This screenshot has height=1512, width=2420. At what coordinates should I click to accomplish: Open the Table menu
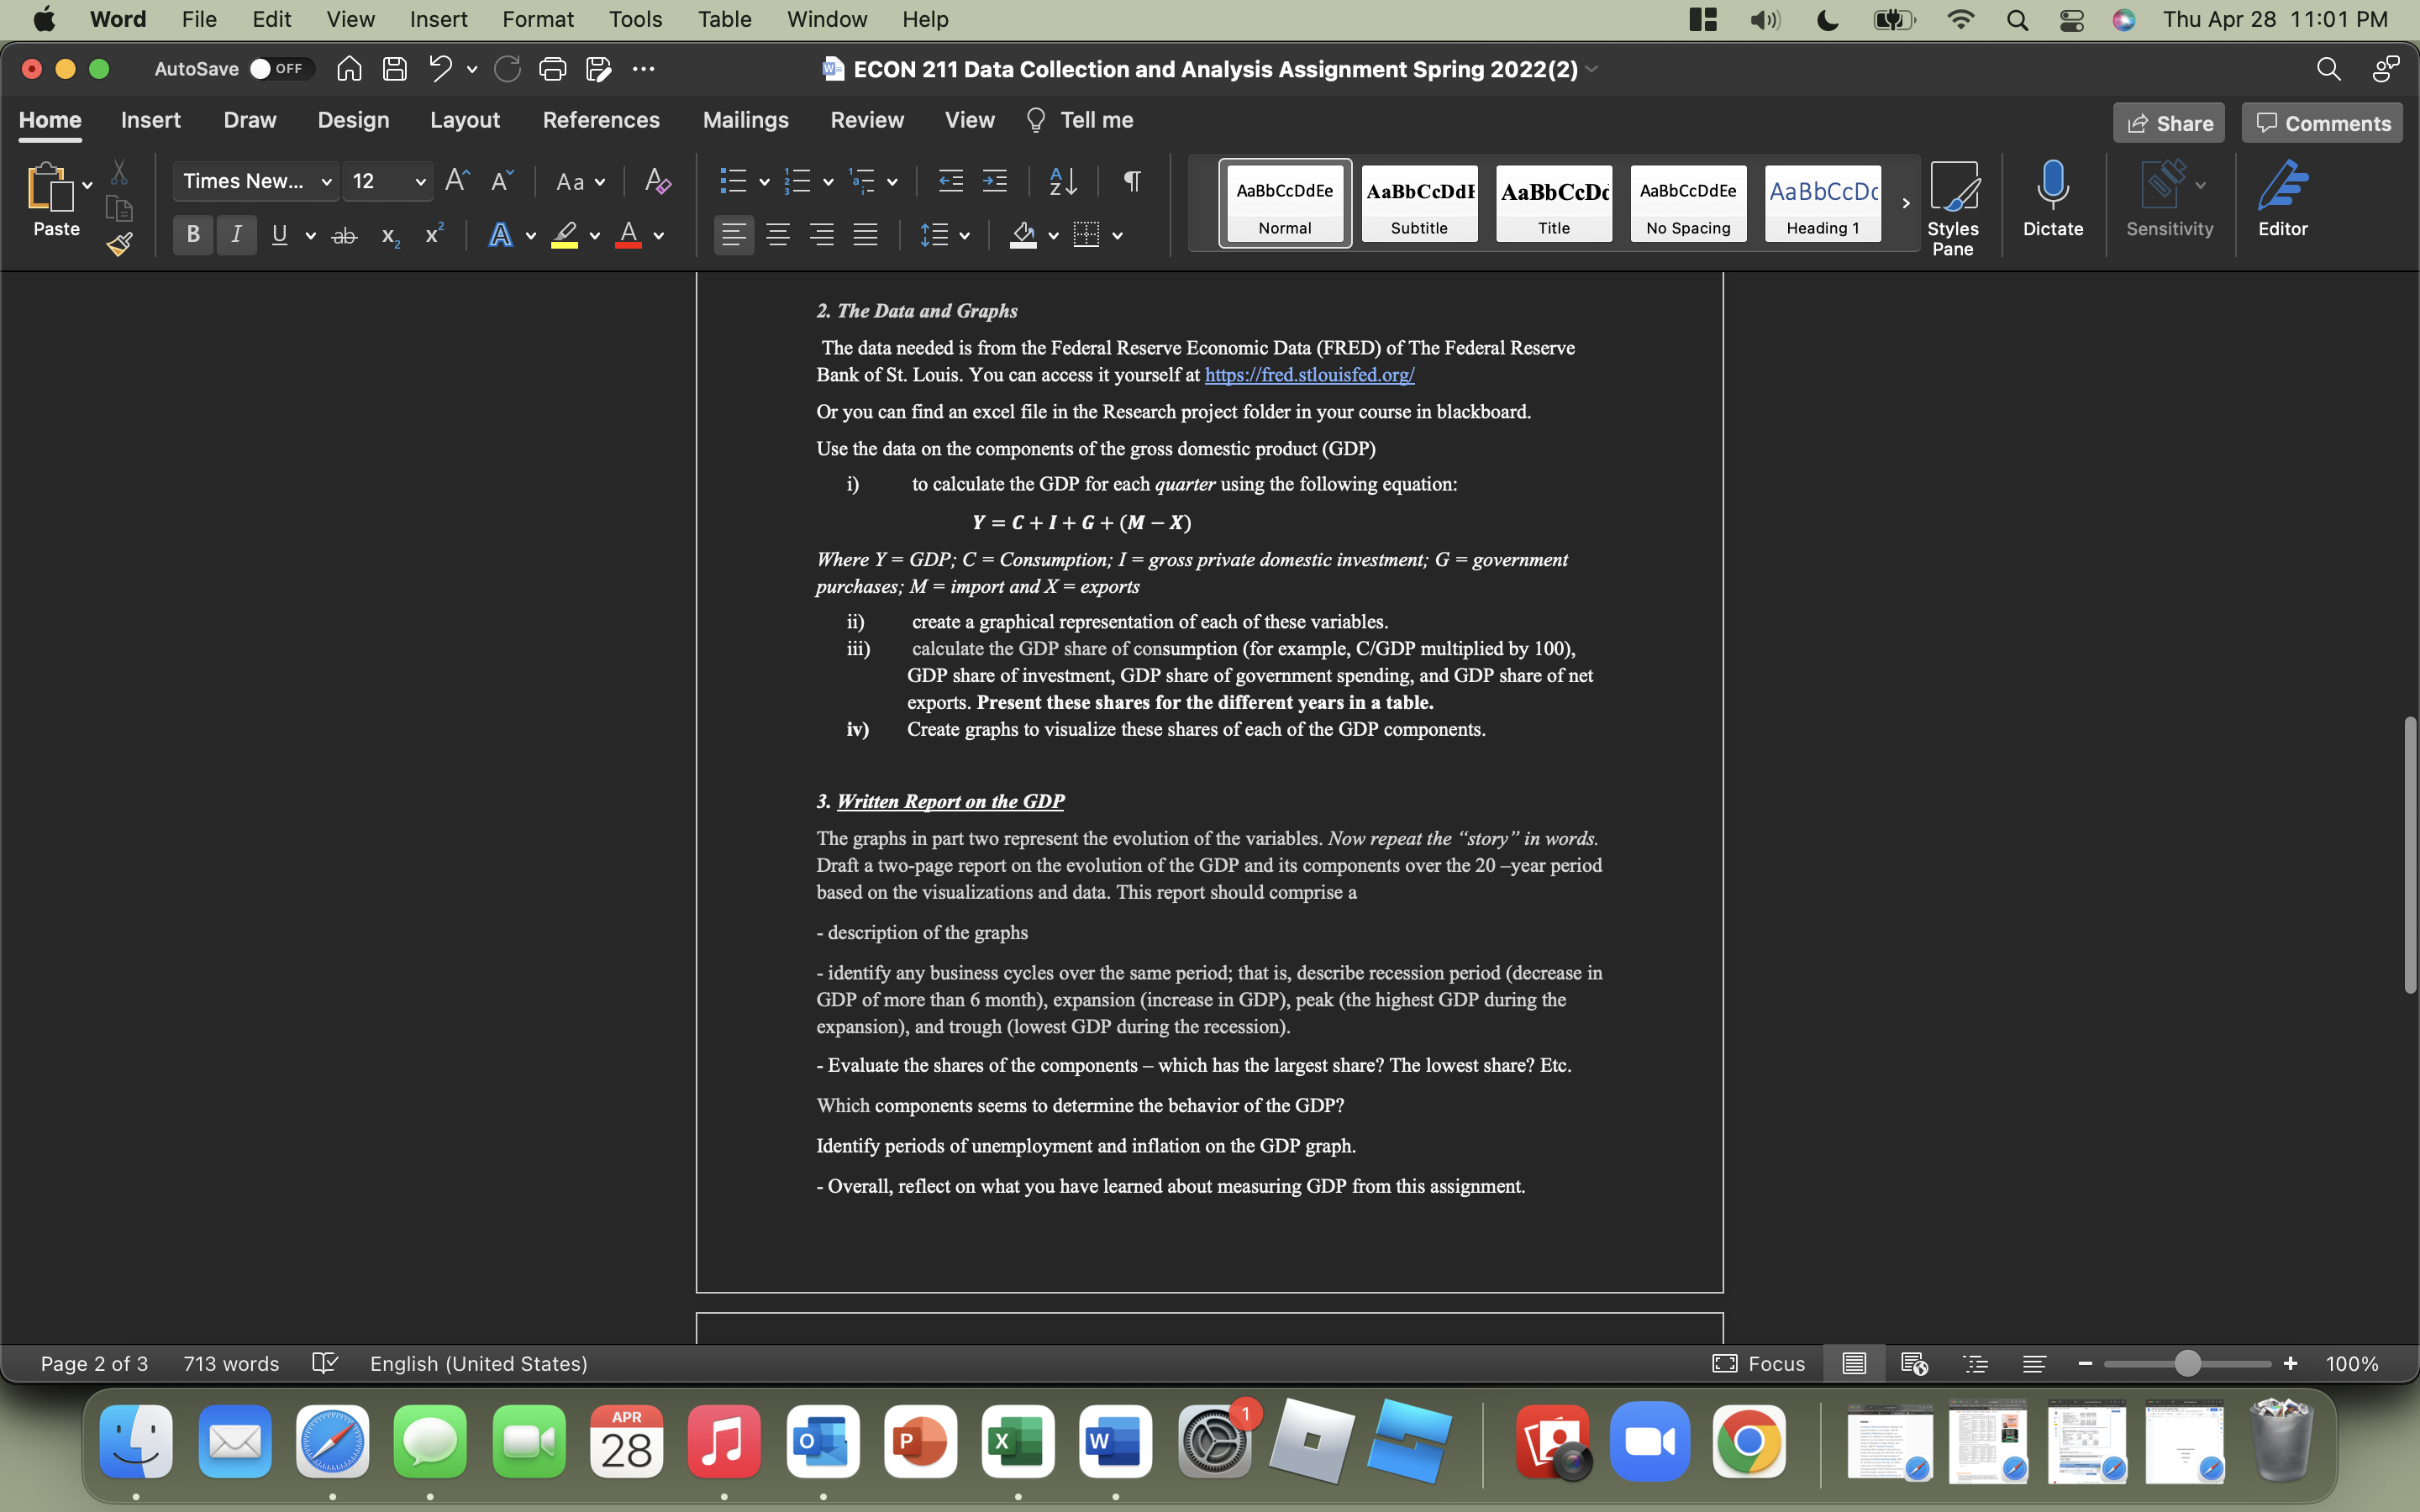(724, 19)
